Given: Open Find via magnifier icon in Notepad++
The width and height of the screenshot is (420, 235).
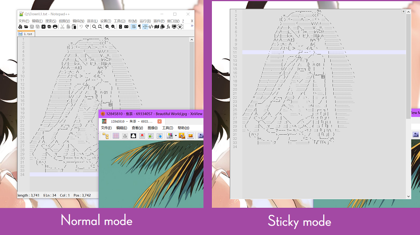Looking at the screenshot, I should pyautogui.click(x=94, y=27).
